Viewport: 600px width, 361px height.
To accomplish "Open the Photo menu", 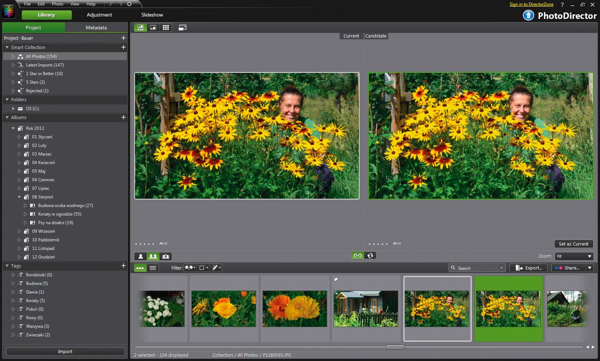I will point(57,4).
